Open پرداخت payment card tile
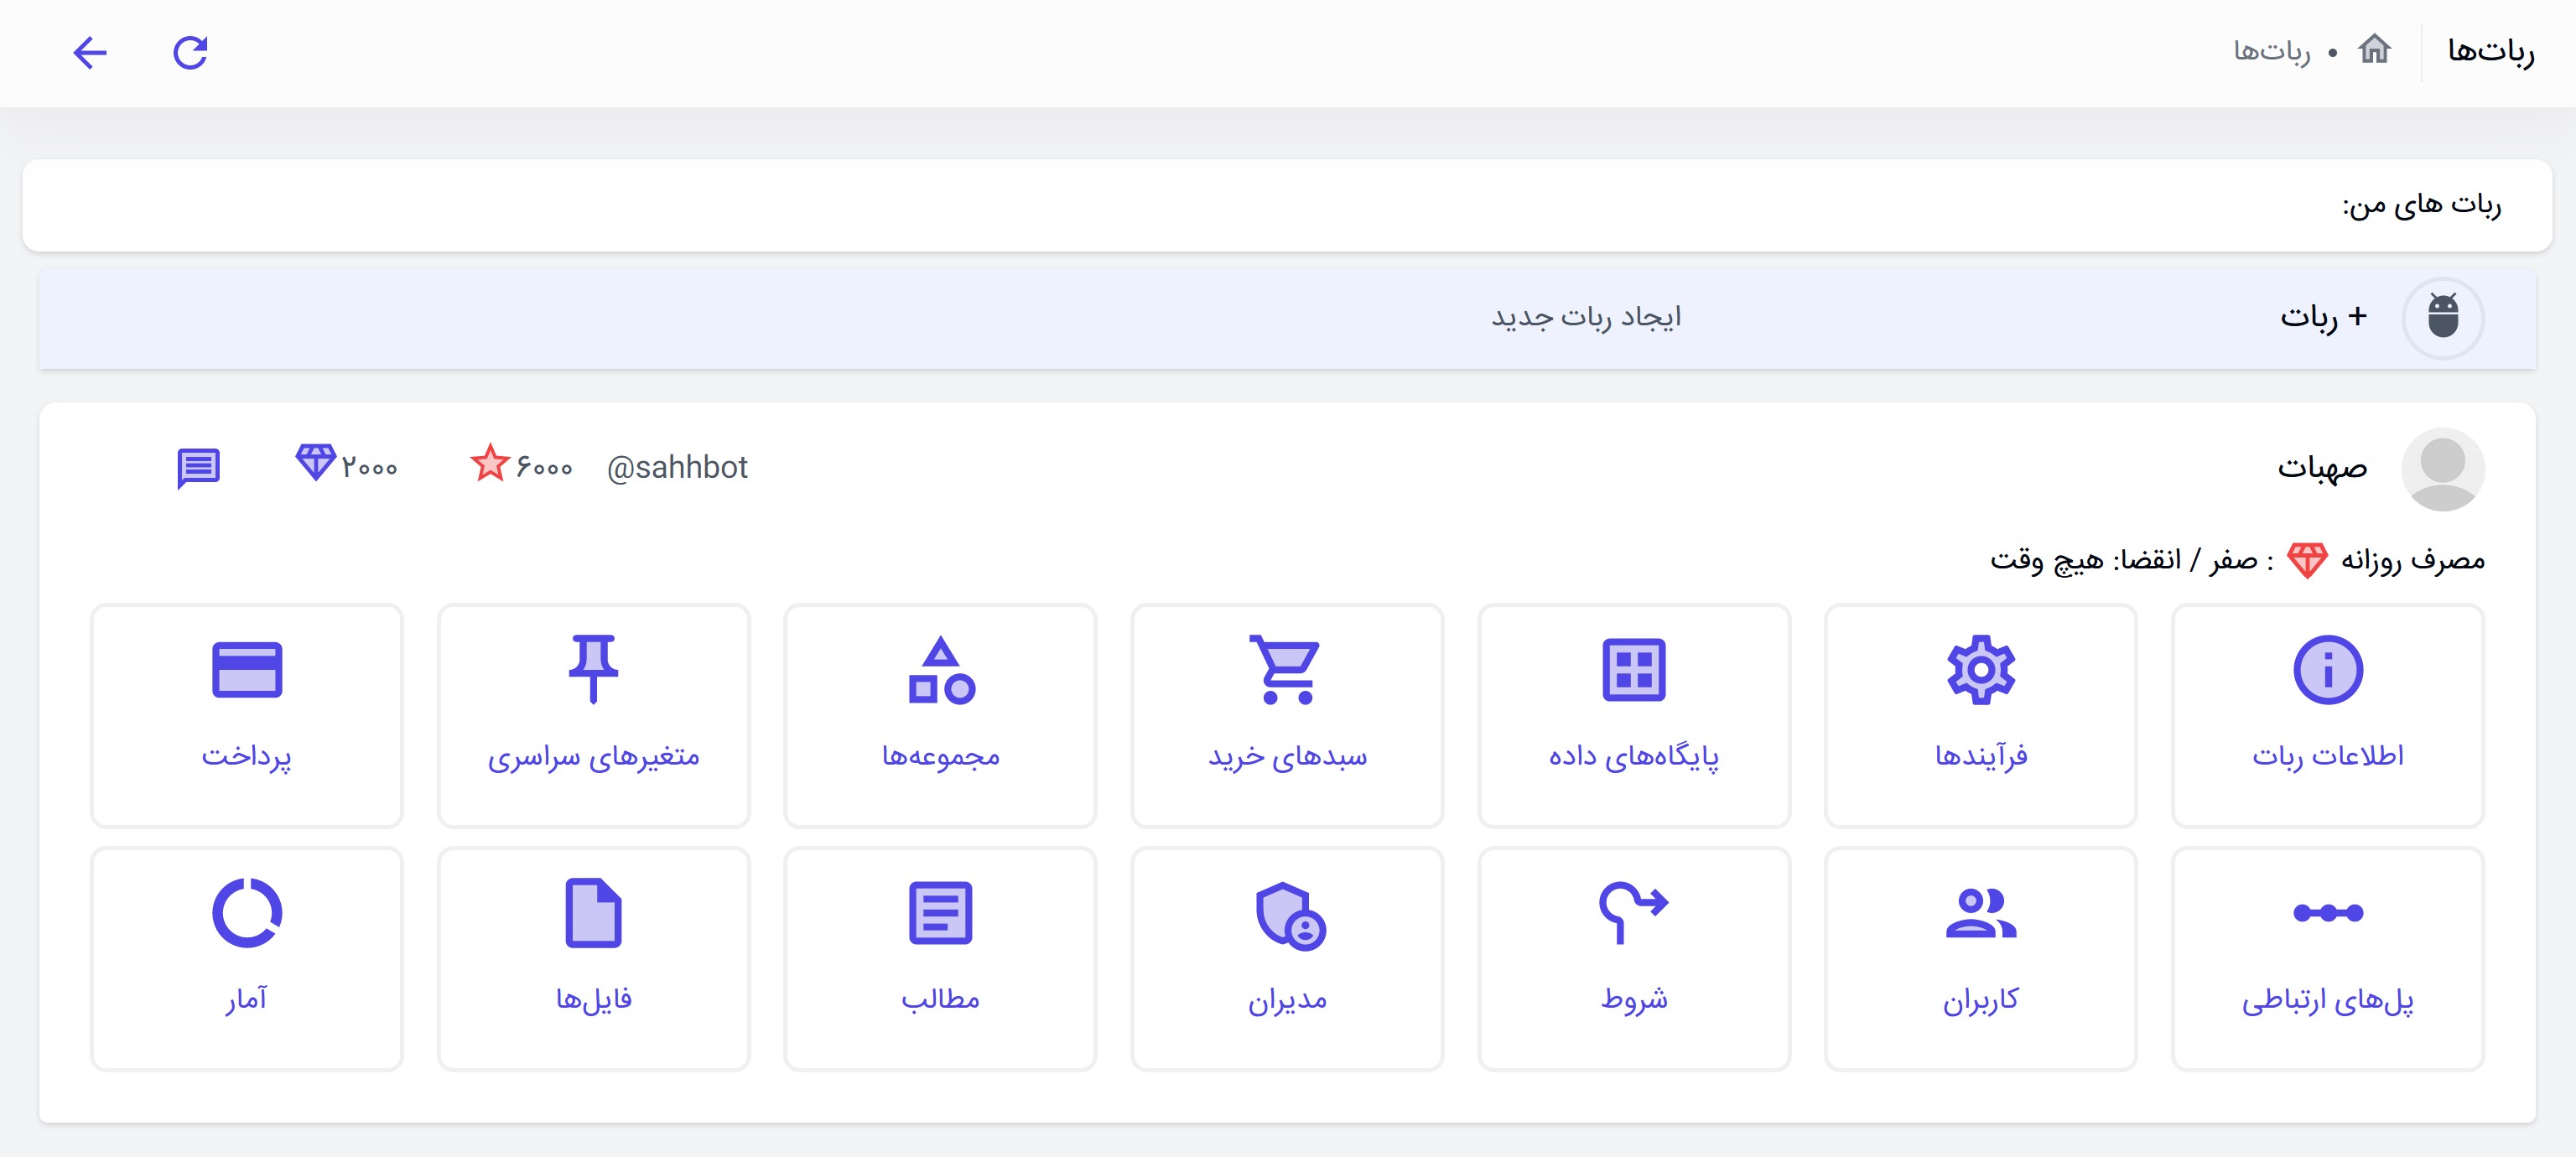The height and width of the screenshot is (1157, 2576). click(247, 715)
